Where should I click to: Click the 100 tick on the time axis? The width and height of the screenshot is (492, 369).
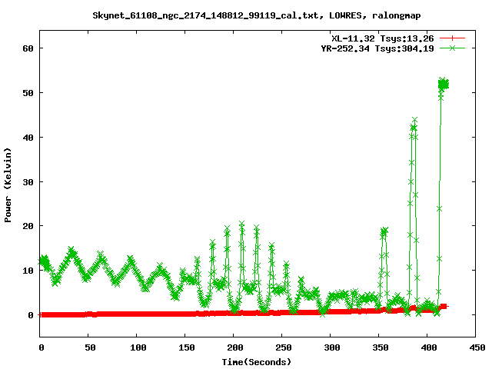pyautogui.click(x=138, y=348)
